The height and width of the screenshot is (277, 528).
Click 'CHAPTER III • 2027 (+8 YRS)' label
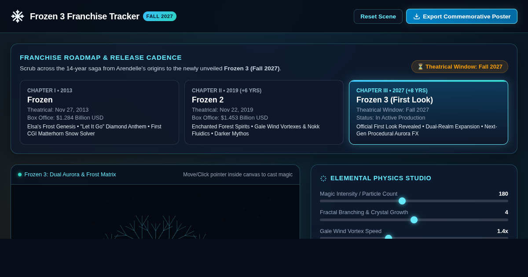pos(392,91)
